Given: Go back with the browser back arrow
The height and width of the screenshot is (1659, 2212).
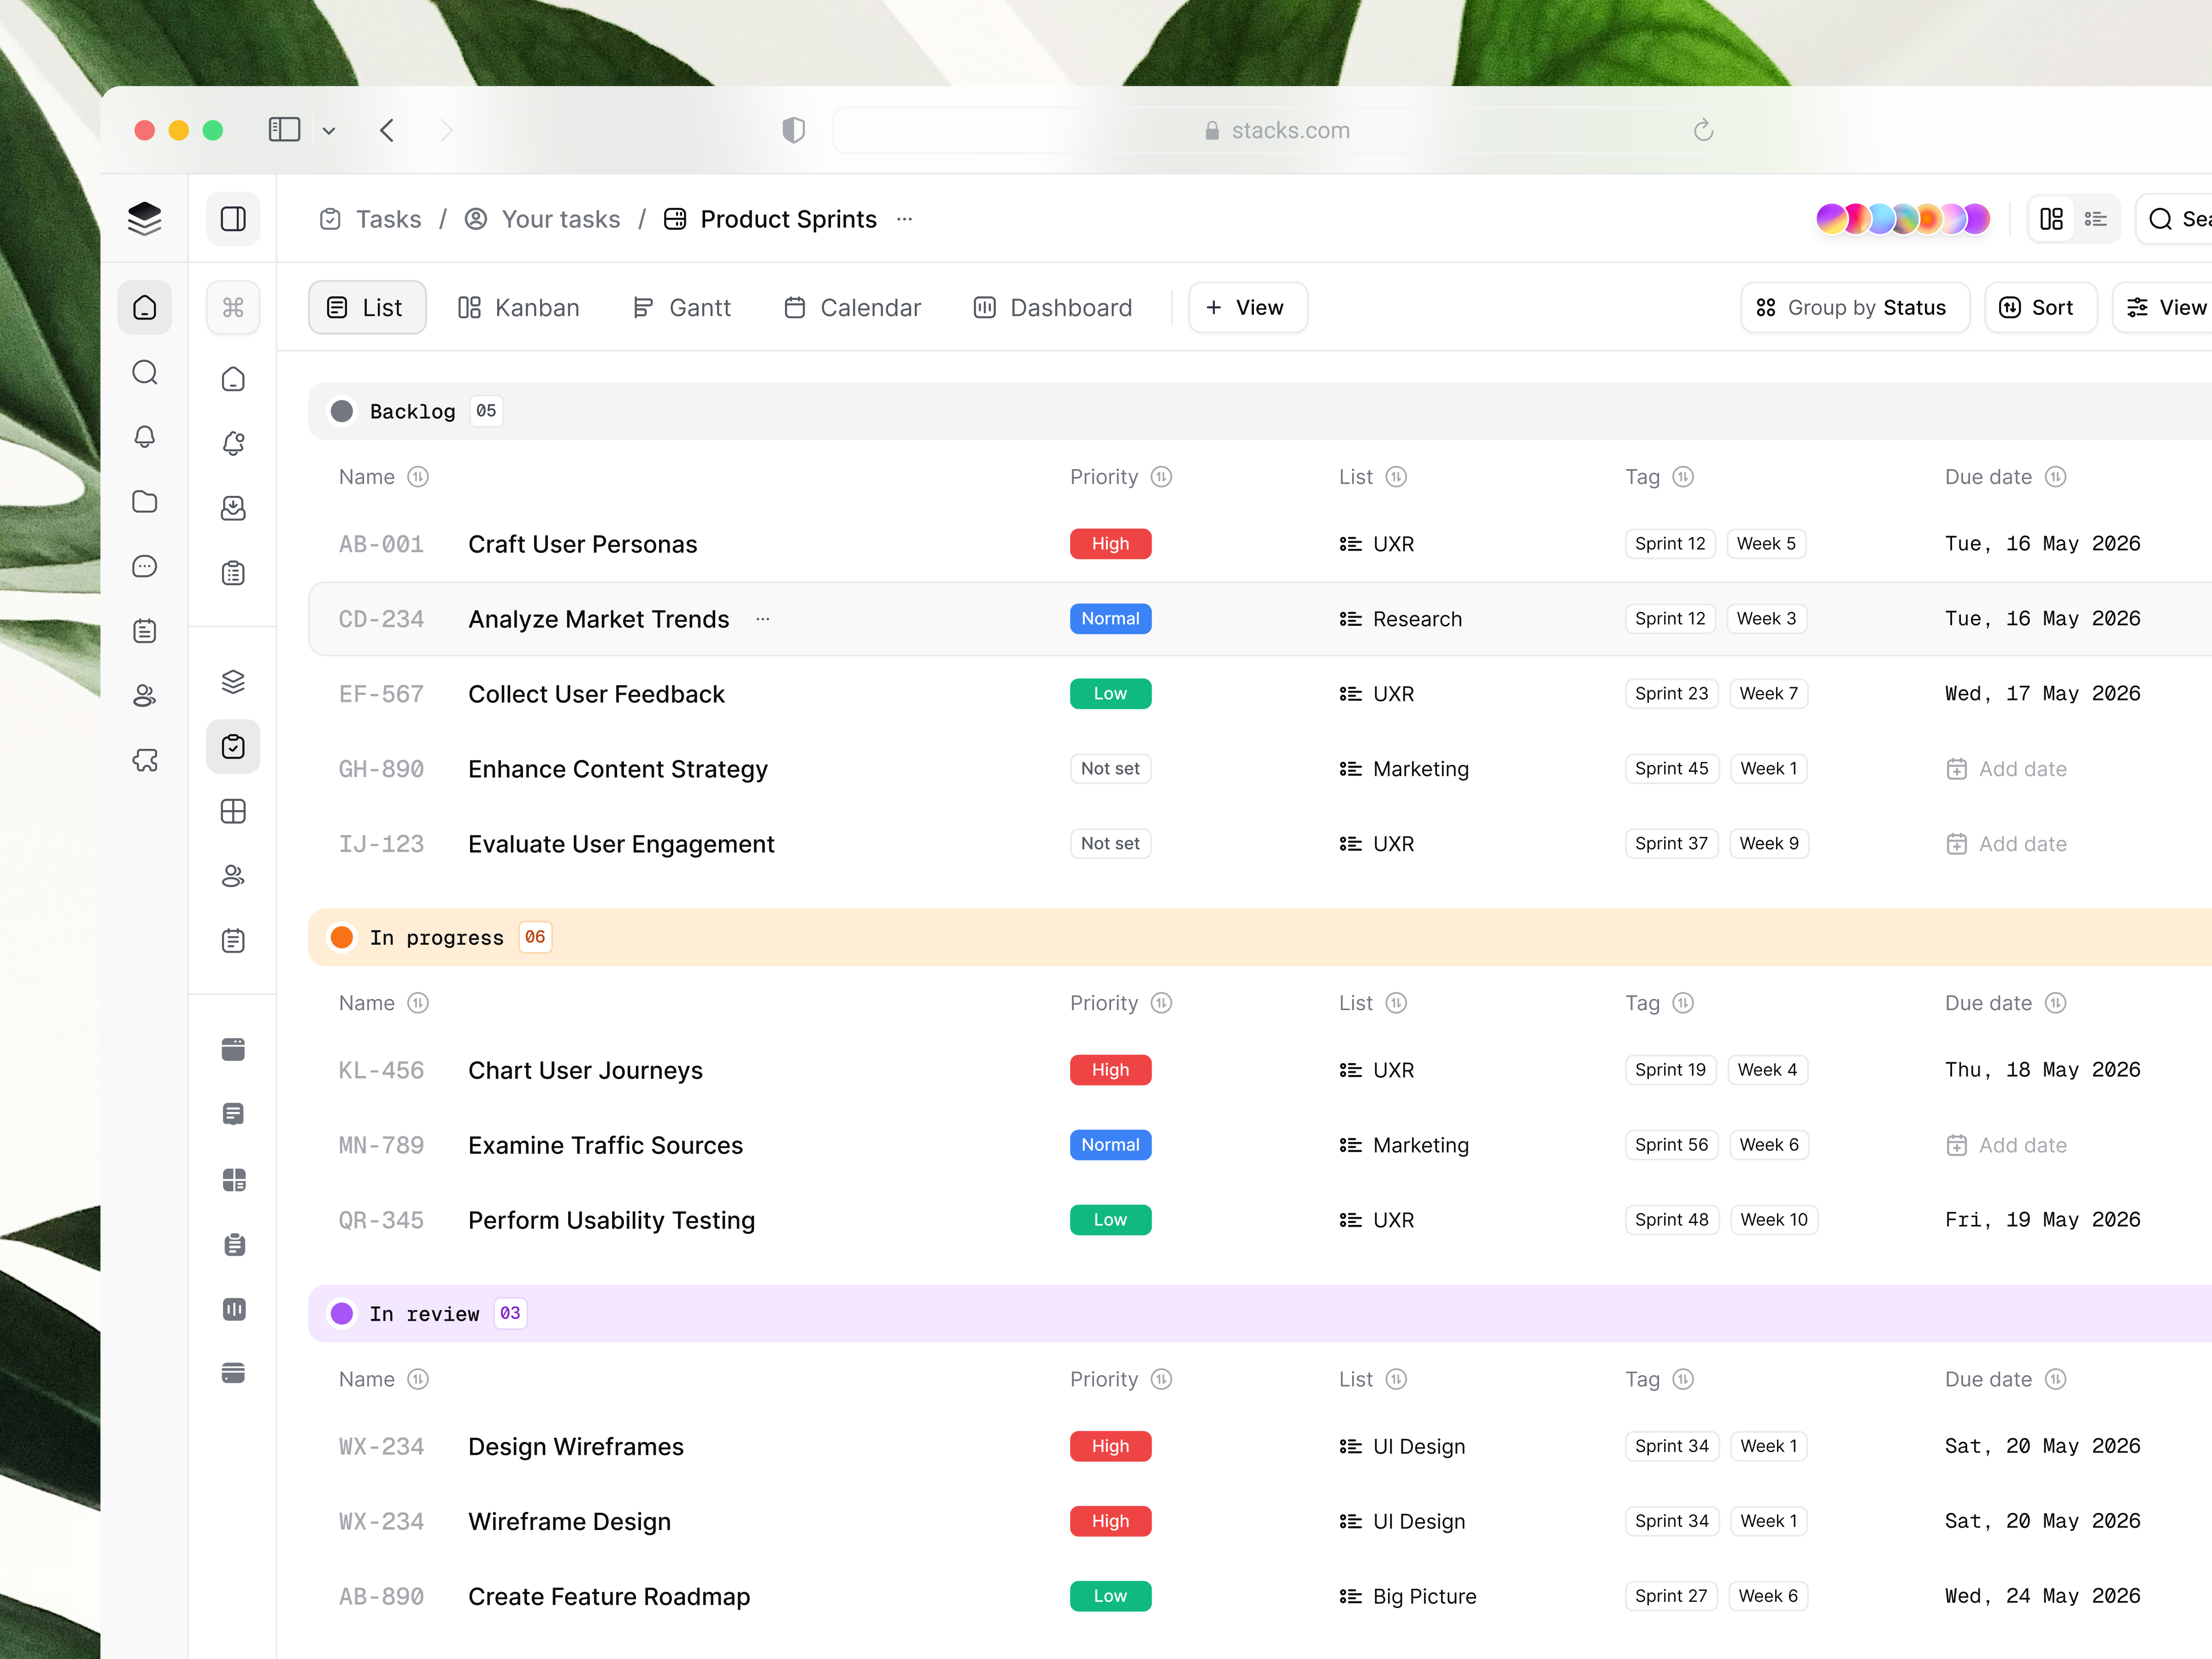Looking at the screenshot, I should [387, 130].
